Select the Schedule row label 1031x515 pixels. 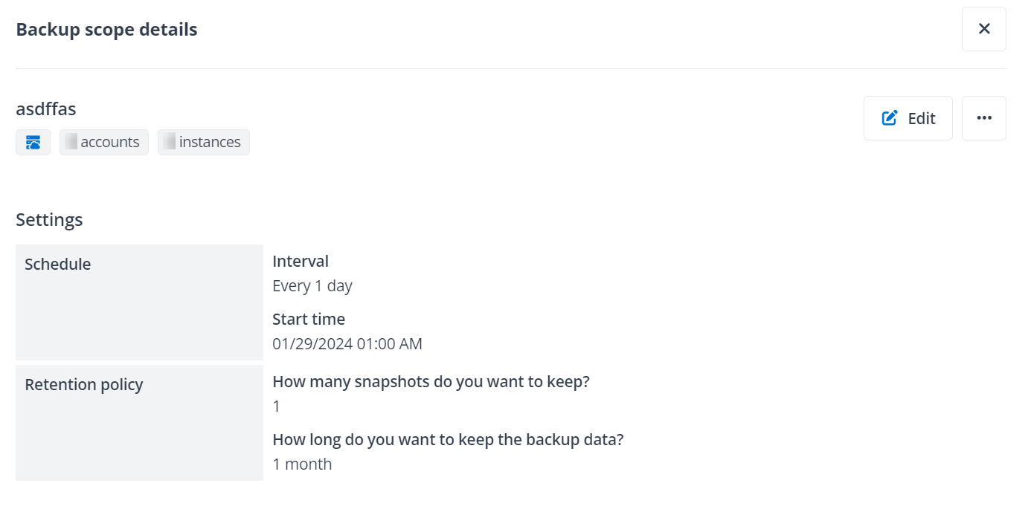pos(58,264)
